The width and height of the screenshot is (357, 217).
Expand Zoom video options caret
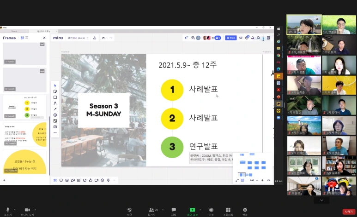point(35,210)
